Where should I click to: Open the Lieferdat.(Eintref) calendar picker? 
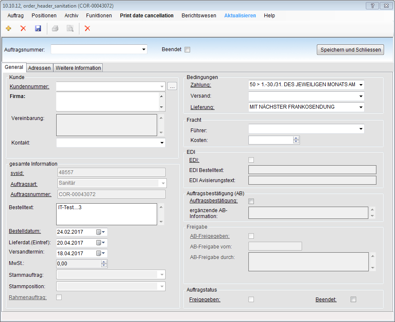pyautogui.click(x=101, y=243)
